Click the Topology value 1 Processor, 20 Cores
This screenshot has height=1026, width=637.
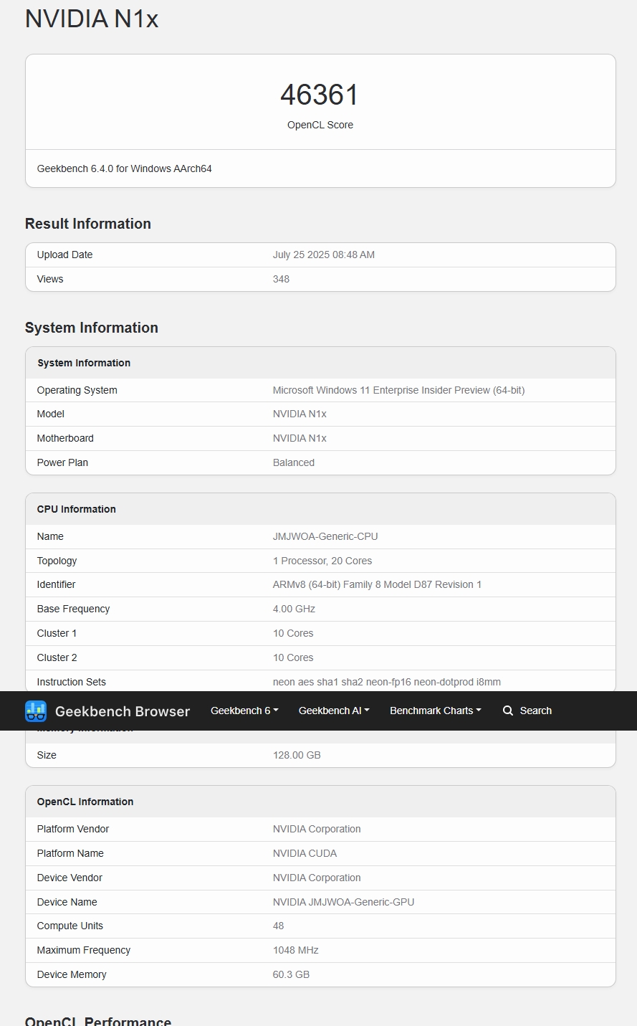tap(322, 561)
